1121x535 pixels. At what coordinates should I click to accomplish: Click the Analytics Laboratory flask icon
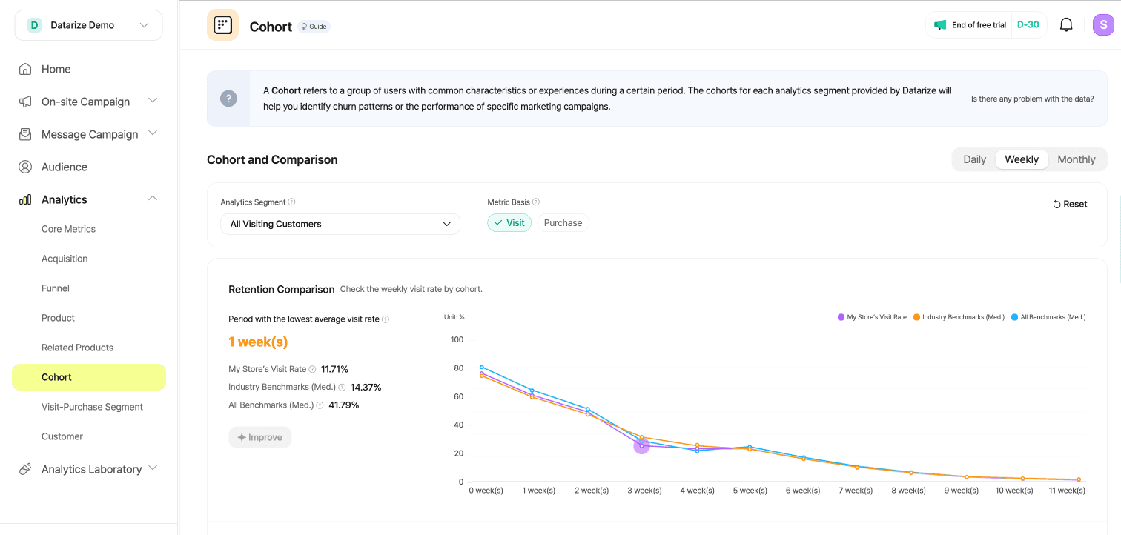point(25,469)
